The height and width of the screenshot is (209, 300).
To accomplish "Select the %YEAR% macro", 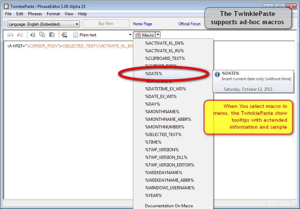I will 173,196.
